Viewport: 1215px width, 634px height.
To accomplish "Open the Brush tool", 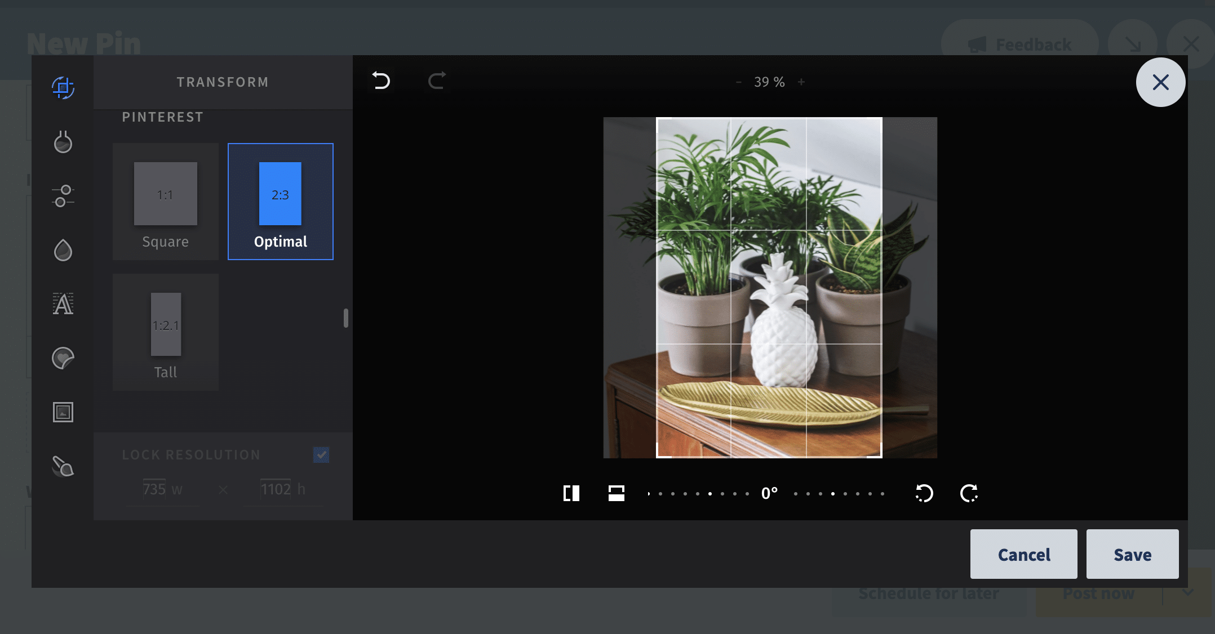I will pos(63,466).
